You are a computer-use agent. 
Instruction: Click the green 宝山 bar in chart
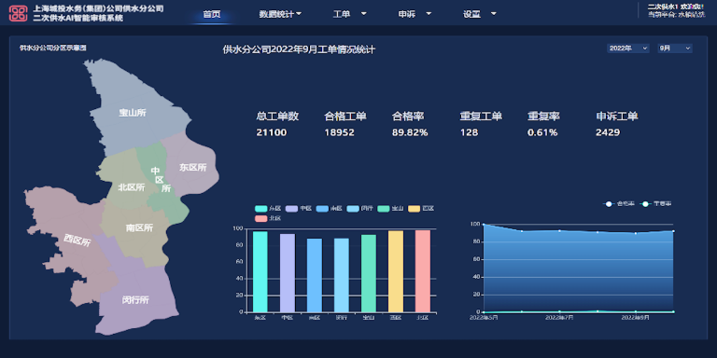(x=369, y=273)
